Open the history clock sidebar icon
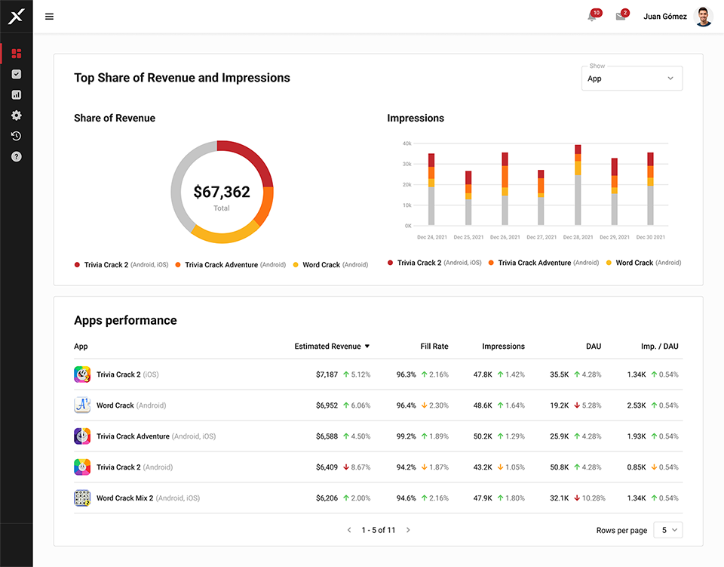Image resolution: width=724 pixels, height=567 pixels. point(16,136)
